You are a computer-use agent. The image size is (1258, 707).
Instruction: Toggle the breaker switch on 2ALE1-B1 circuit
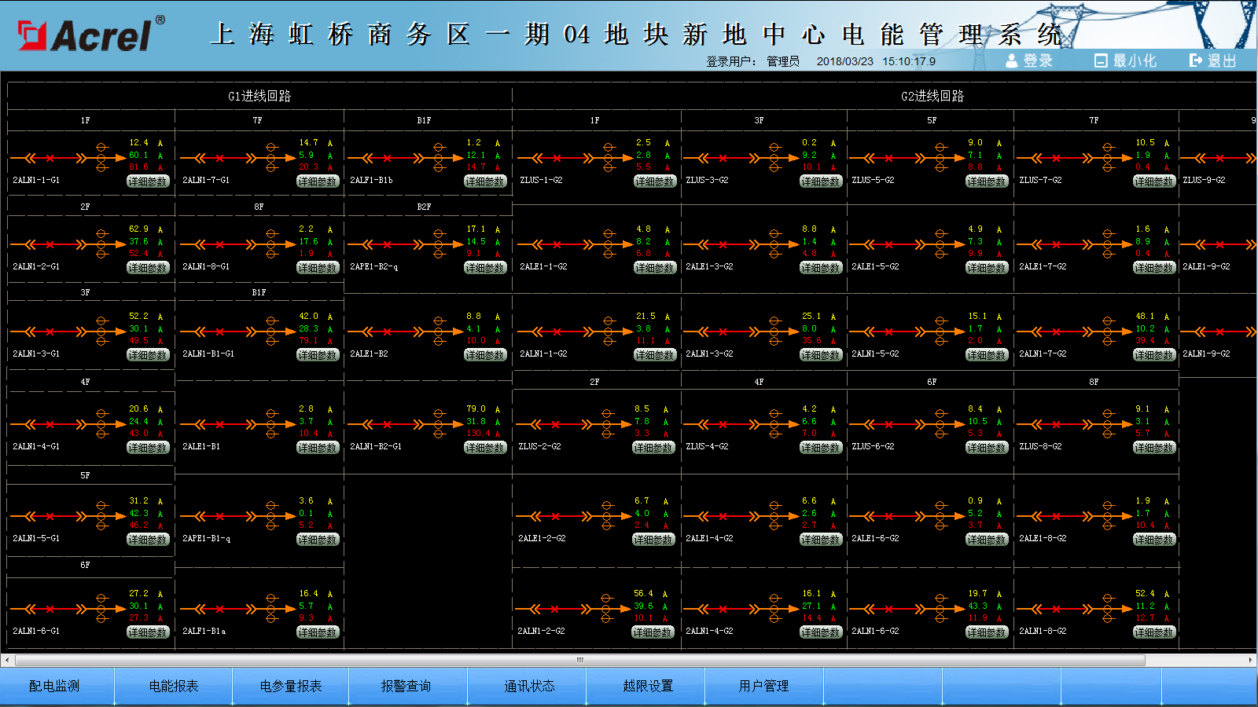point(219,424)
